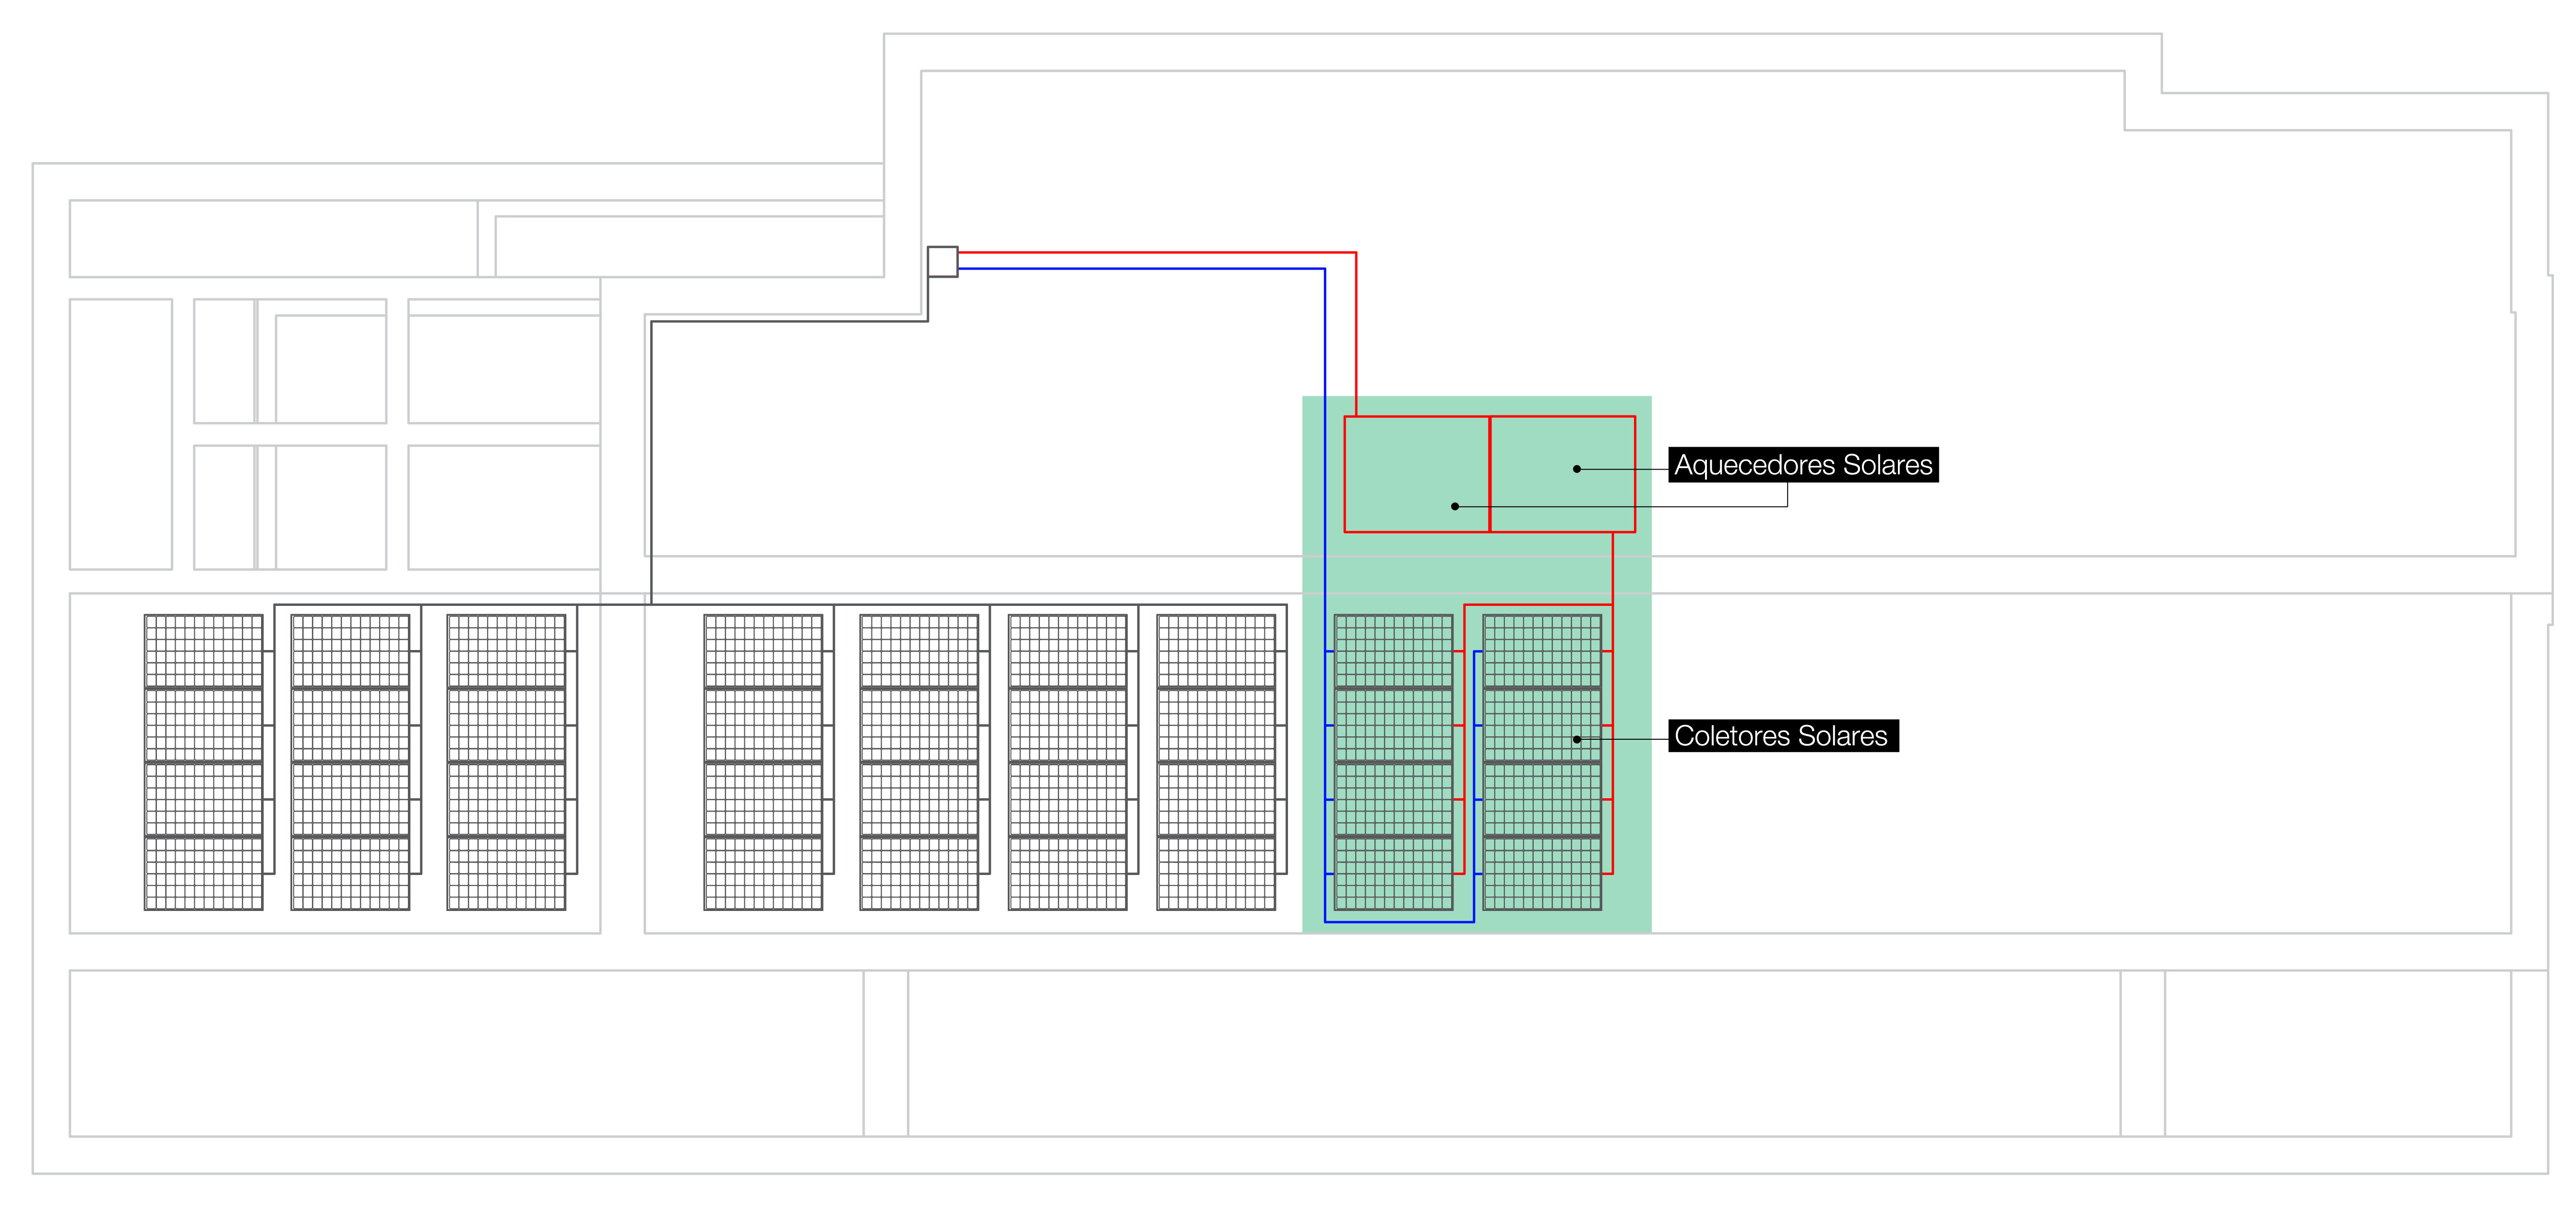Click black dot inside right heater box
This screenshot has width=2576, height=1218.
click(x=1577, y=469)
